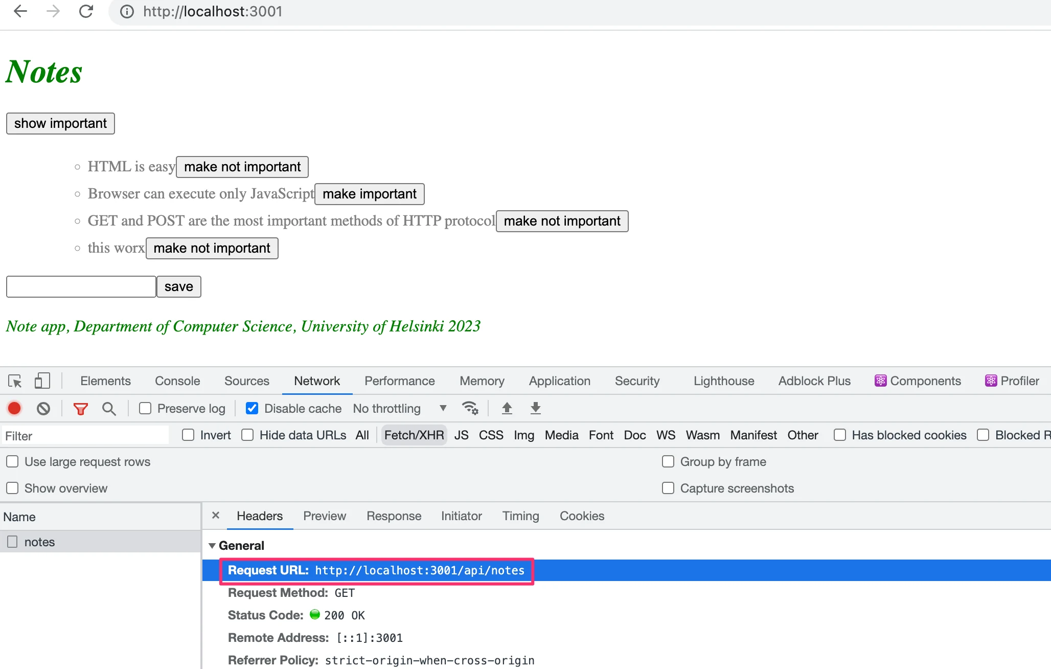Enable the Preserve log checkbox
This screenshot has width=1051, height=669.
tap(145, 408)
